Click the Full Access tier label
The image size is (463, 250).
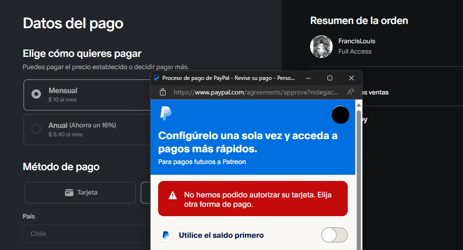tap(355, 51)
